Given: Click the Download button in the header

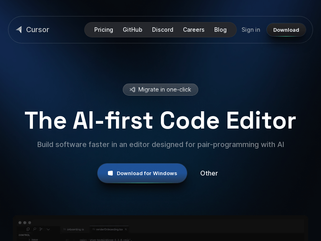Looking at the screenshot, I should 286,30.
